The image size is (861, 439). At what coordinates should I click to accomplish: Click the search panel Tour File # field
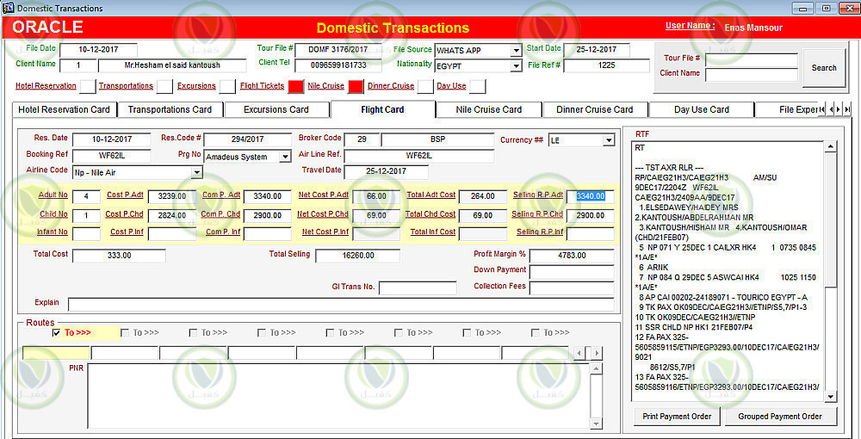(751, 59)
